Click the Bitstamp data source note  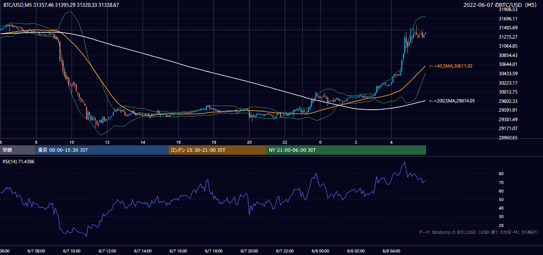[478, 232]
